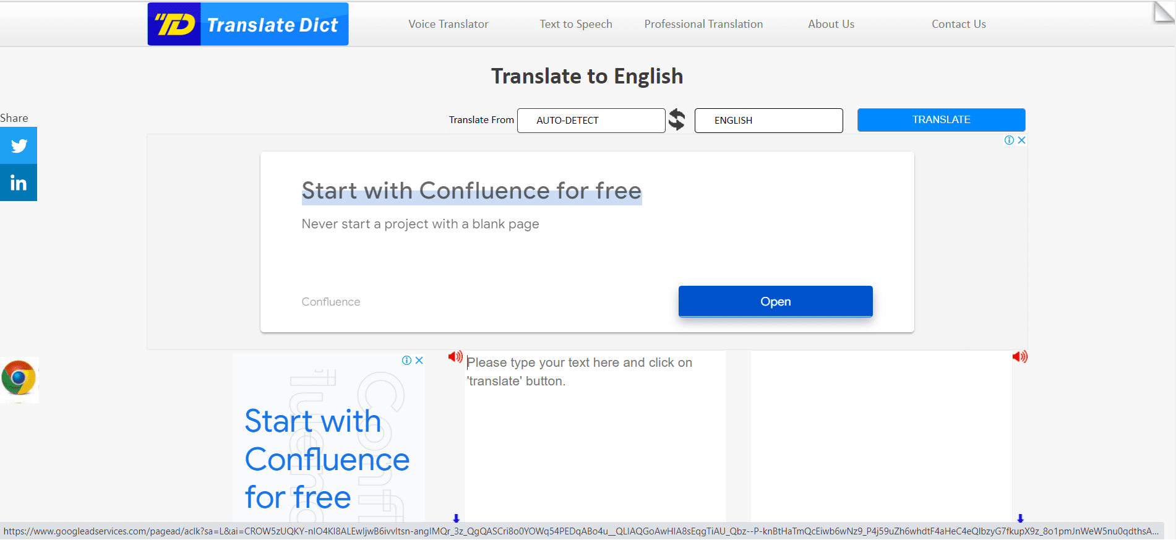This screenshot has width=1176, height=540.
Task: Share page on Twitter
Action: tap(19, 145)
